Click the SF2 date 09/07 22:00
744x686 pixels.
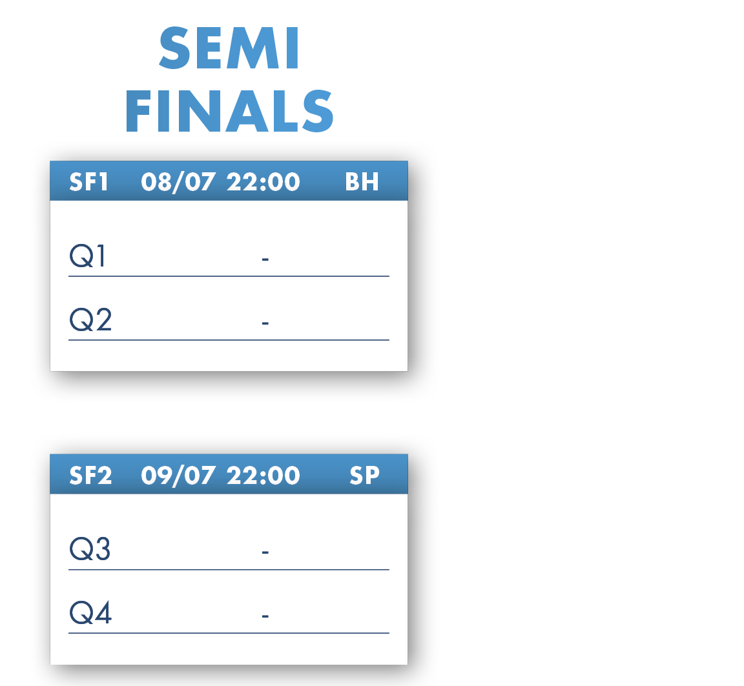(220, 476)
